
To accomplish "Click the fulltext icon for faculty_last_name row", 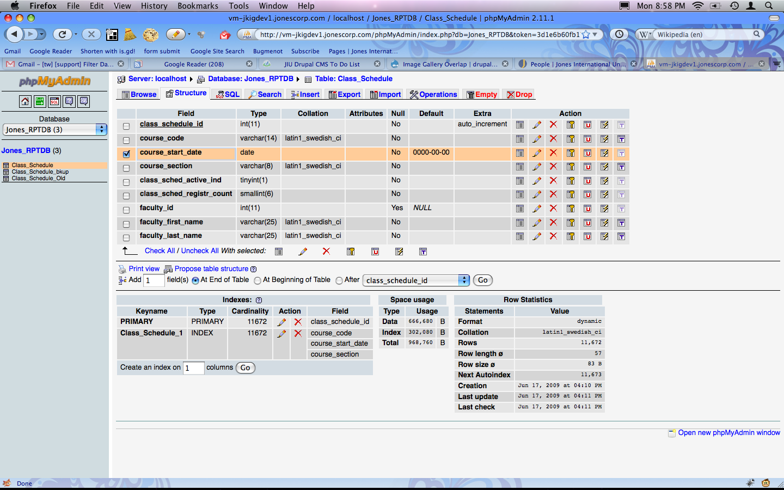I will [621, 237].
